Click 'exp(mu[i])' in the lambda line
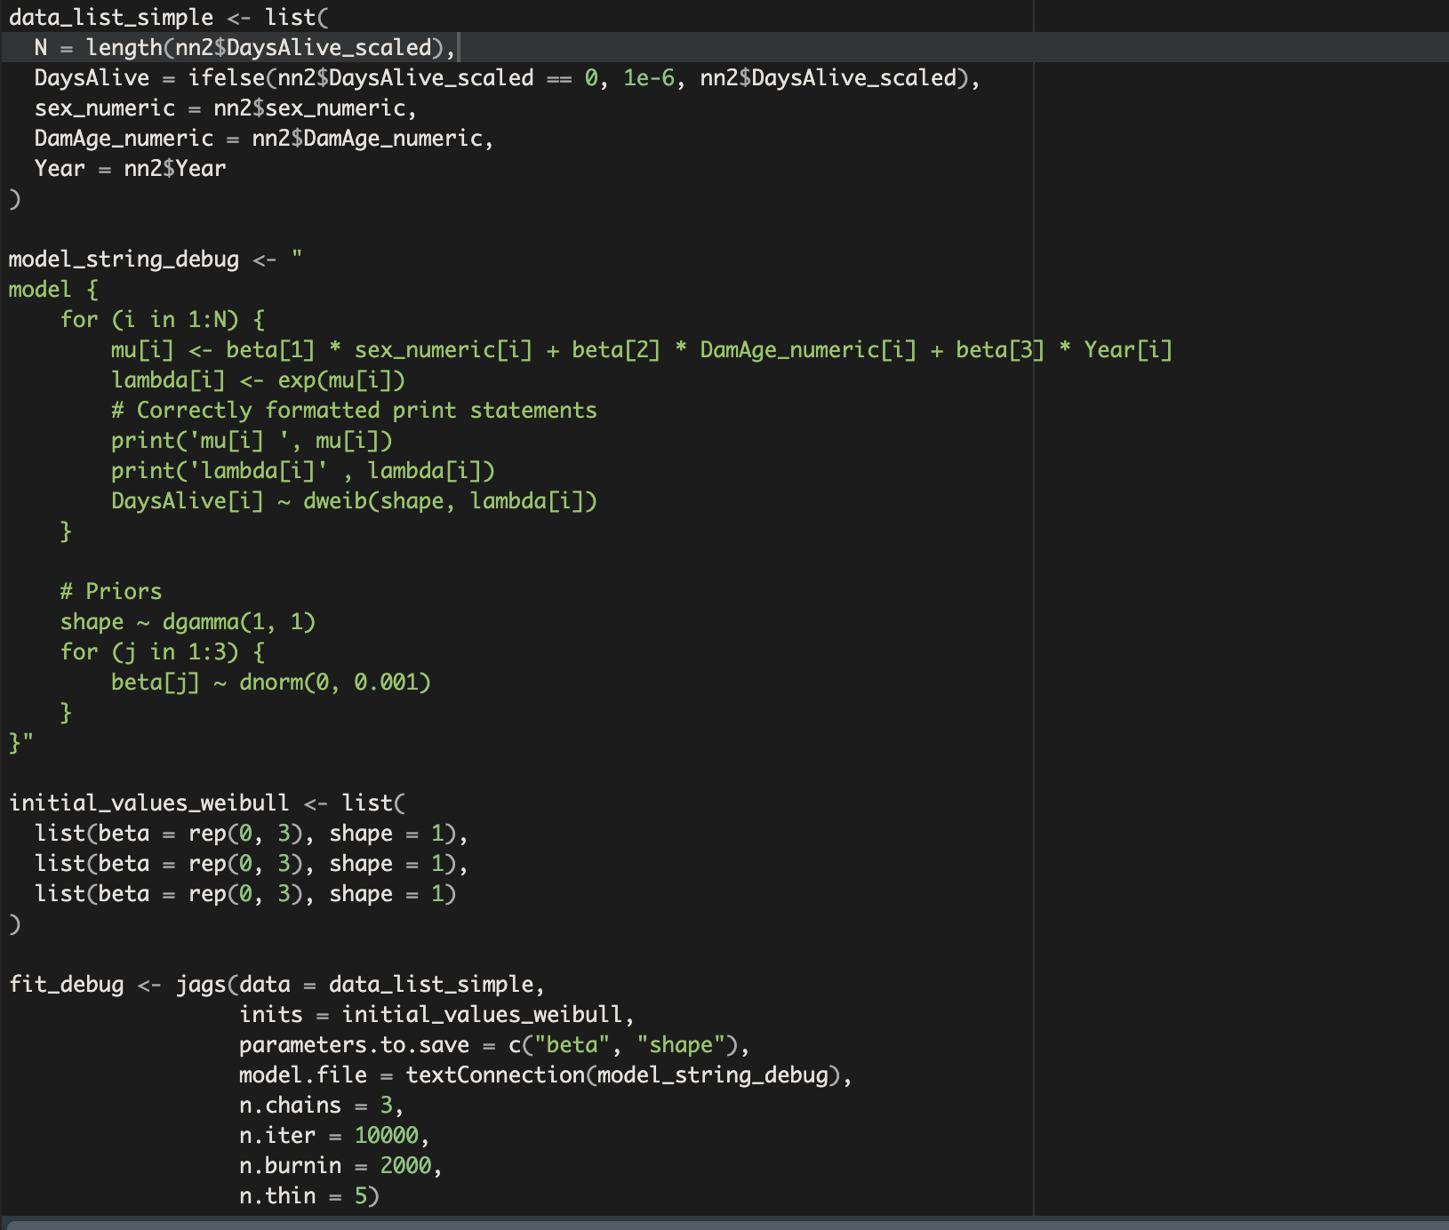The image size is (1449, 1230). coord(341,379)
